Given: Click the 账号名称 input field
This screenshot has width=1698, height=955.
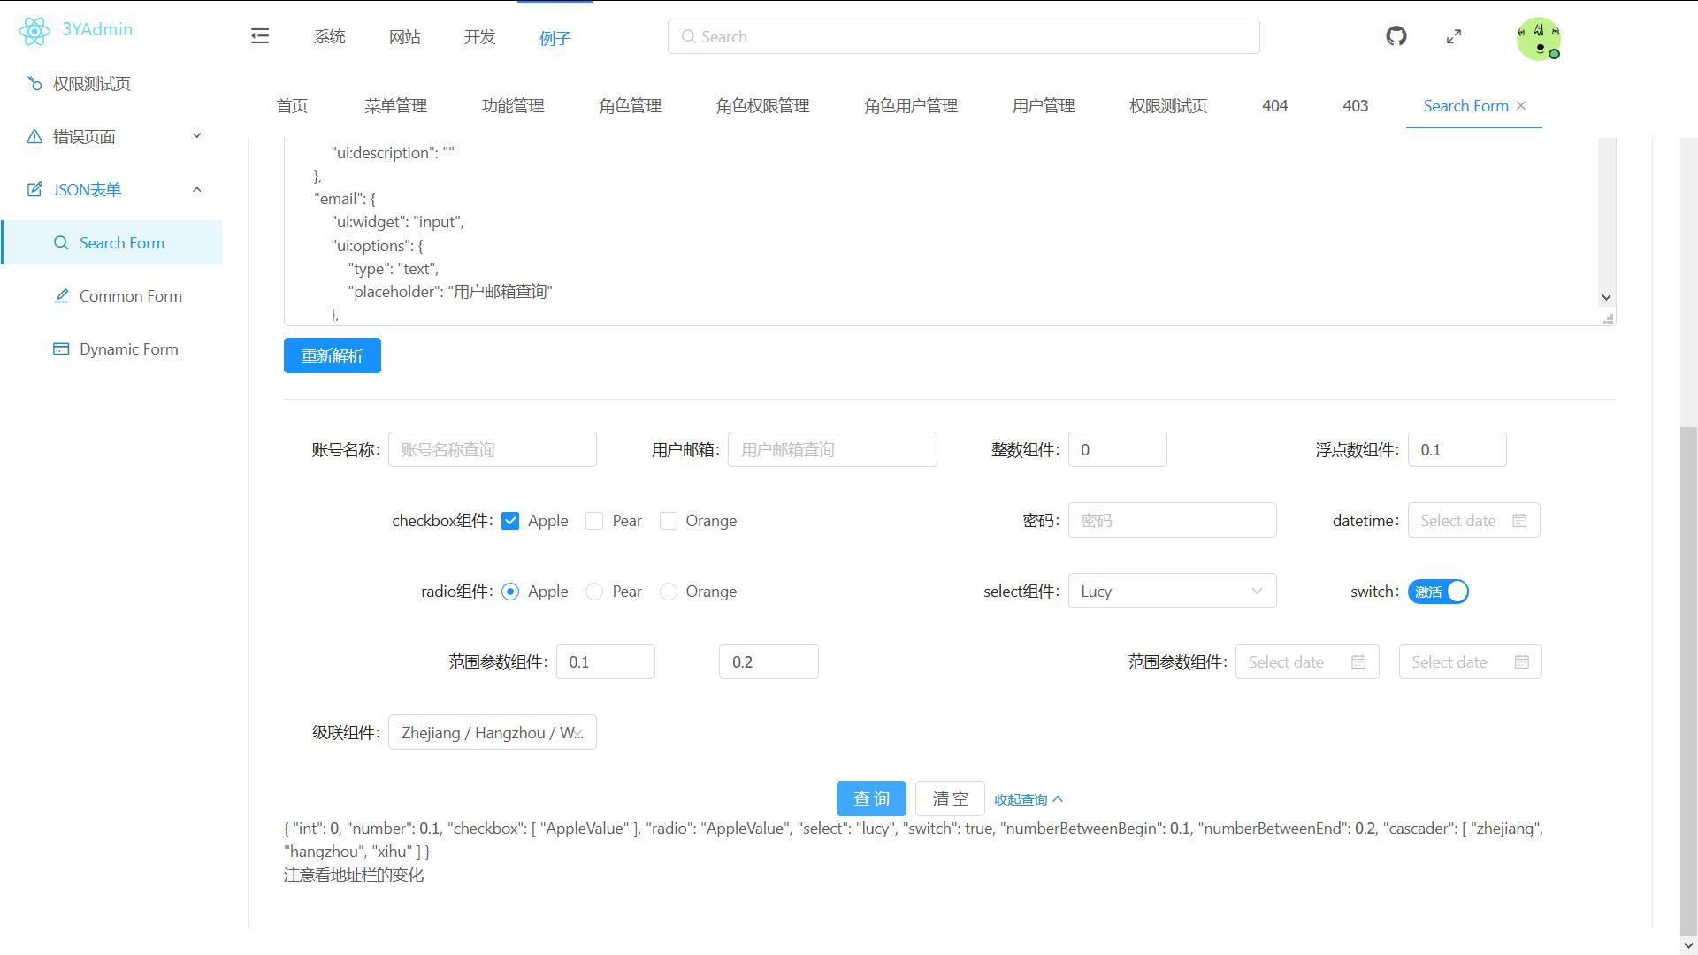Looking at the screenshot, I should point(492,450).
